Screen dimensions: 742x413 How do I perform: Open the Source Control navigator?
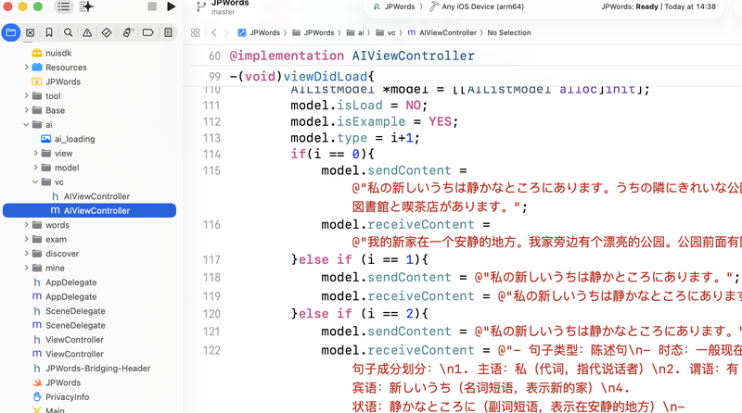coord(31,32)
